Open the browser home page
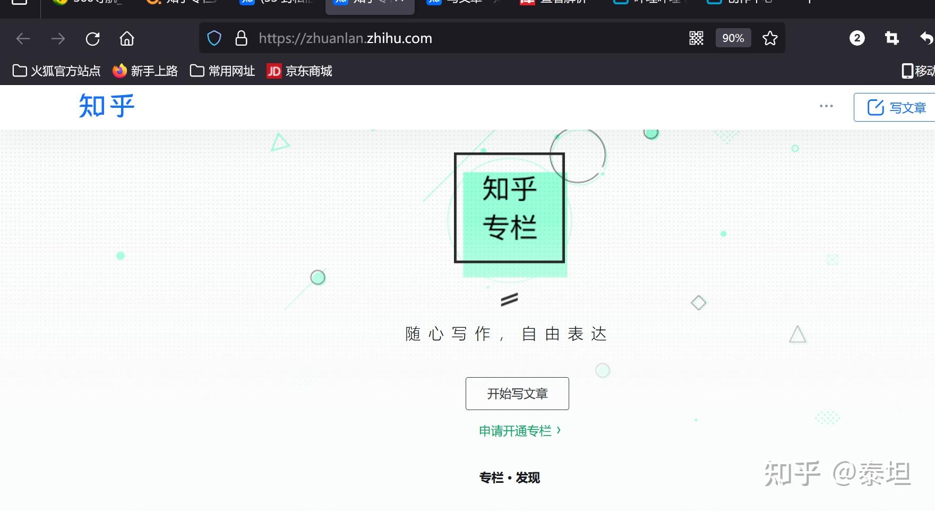The image size is (935, 511). tap(127, 38)
